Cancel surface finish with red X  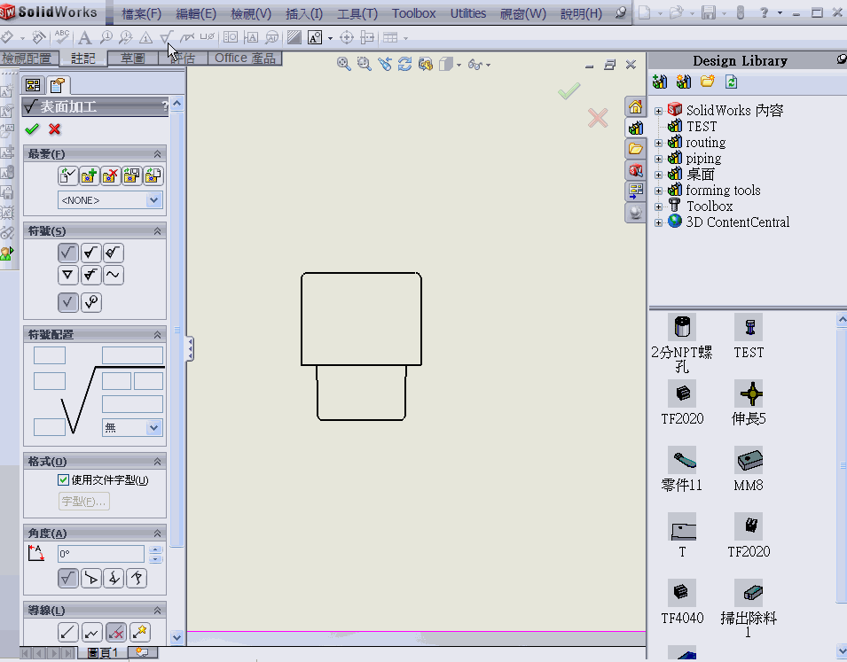click(55, 129)
